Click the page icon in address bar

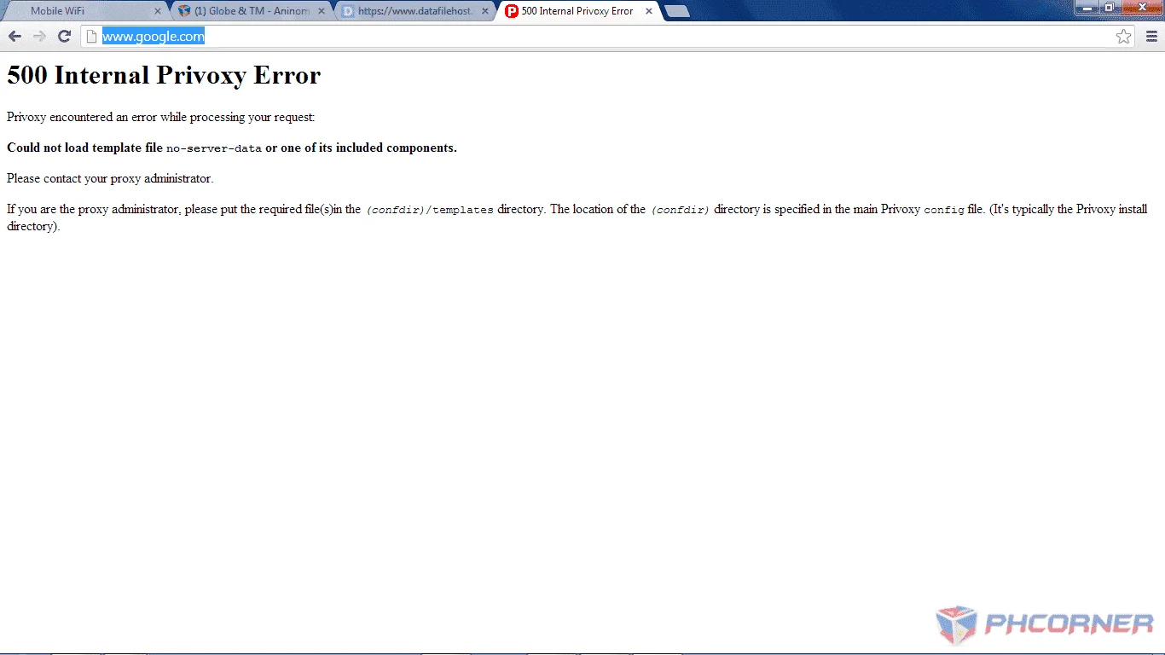pyautogui.click(x=92, y=37)
